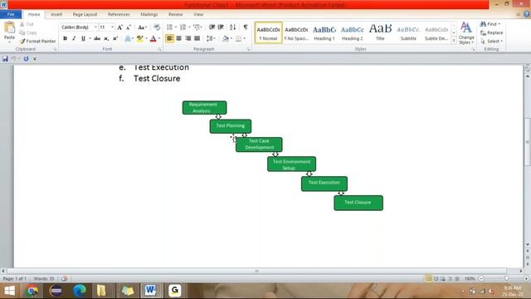Toggle Bold formatting
531x299 pixels.
click(65, 39)
